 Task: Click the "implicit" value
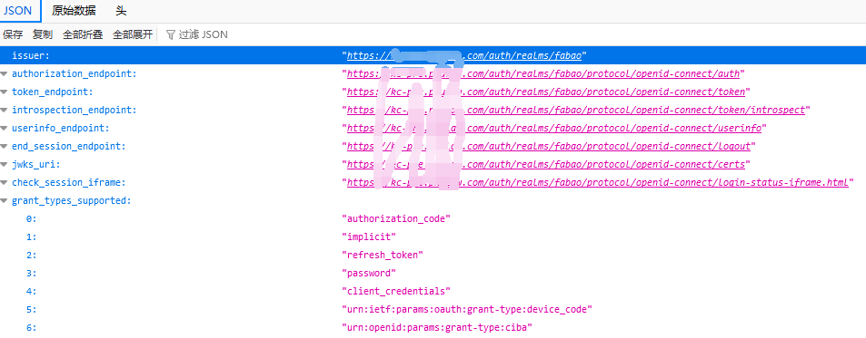tap(370, 237)
